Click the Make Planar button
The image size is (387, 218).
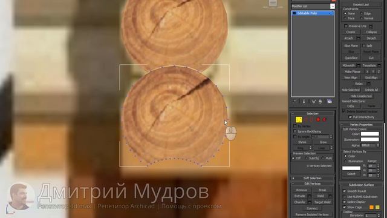click(x=353, y=71)
